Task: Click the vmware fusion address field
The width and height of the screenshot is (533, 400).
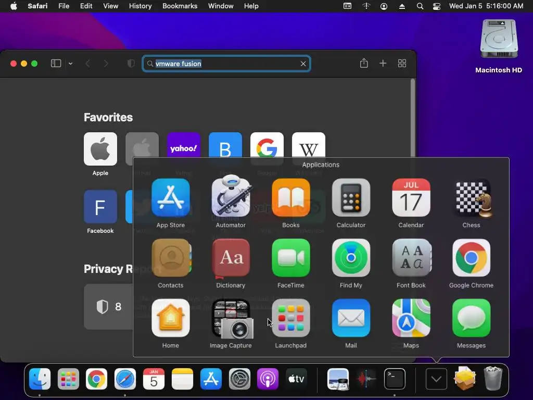Action: coord(226,64)
